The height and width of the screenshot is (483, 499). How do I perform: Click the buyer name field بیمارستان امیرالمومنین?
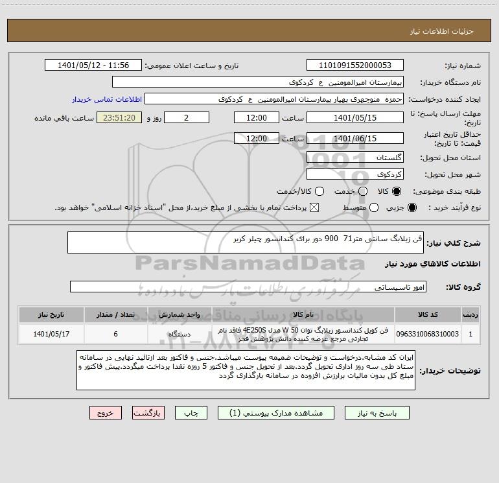click(x=258, y=82)
